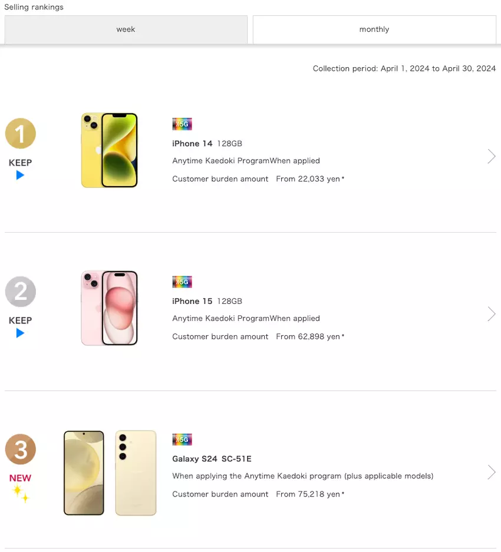Click the 5G icon above iPhone 14
501x552 pixels.
click(182, 124)
